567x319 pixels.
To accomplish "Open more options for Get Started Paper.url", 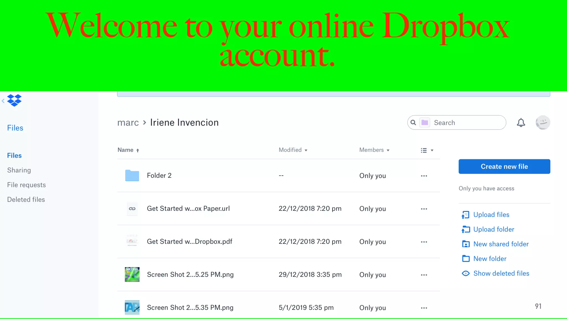I will (424, 209).
